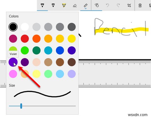151x118 pixels.
Task: Choose the light orange swatch
Action: (x=48, y=39)
